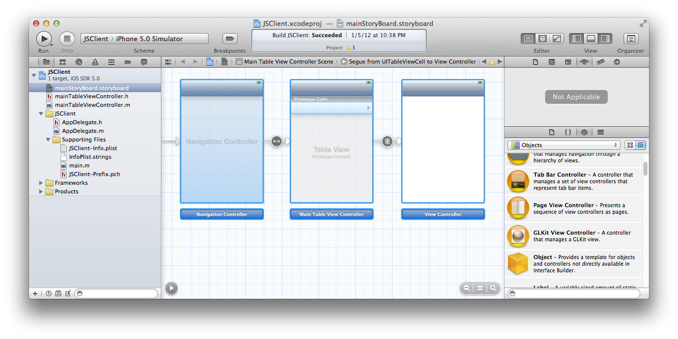Viewport: 678px width, 339px height.
Task: Select mainTableViewController.h in the navigator
Action: tap(91, 96)
